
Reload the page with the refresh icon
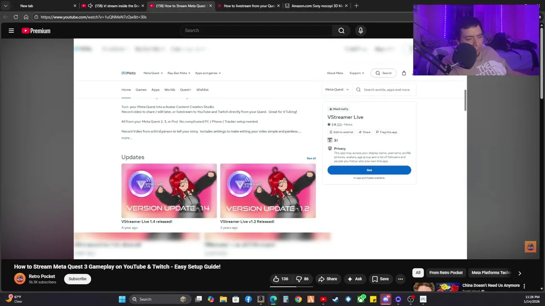[x=16, y=17]
